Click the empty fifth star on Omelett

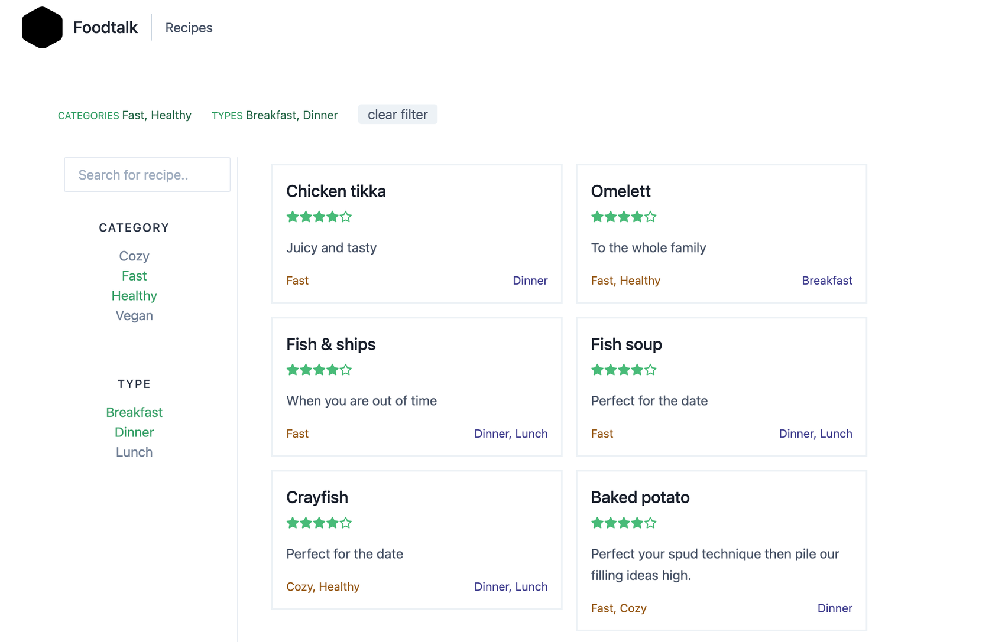point(651,217)
